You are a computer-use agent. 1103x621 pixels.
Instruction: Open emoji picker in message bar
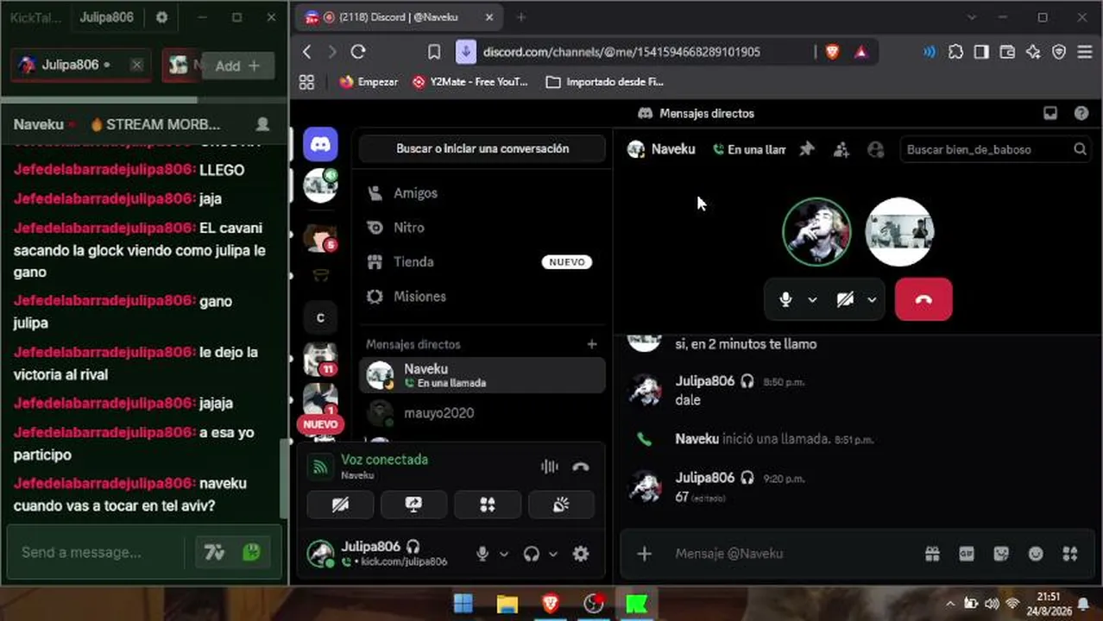[1036, 554]
